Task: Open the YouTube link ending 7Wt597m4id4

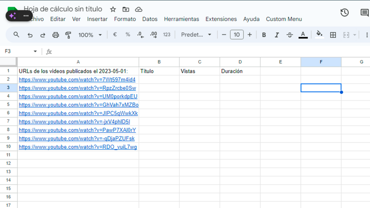Action: click(77, 80)
